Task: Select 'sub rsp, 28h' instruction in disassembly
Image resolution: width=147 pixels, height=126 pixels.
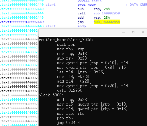Action: (94, 9)
